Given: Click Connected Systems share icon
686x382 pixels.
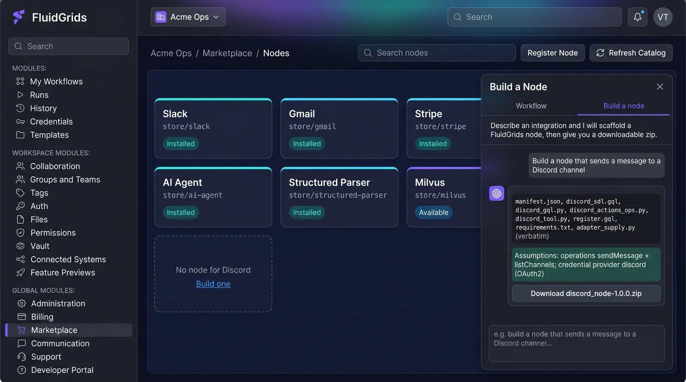Looking at the screenshot, I should (20, 259).
